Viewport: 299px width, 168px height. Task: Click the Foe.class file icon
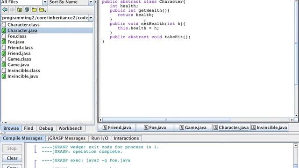[4, 36]
